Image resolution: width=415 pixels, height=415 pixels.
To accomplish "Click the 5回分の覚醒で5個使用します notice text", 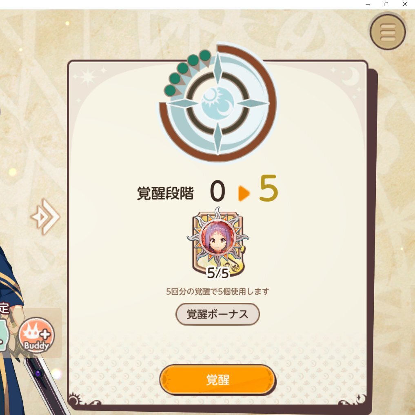I will [x=217, y=291].
